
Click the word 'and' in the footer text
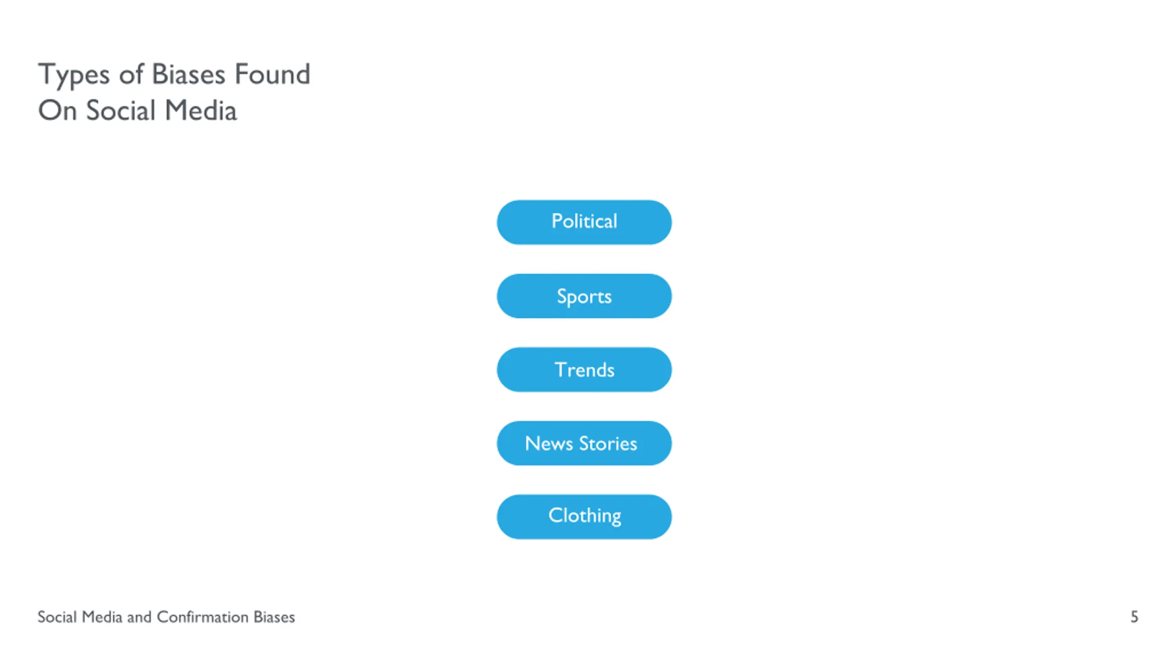pyautogui.click(x=139, y=617)
